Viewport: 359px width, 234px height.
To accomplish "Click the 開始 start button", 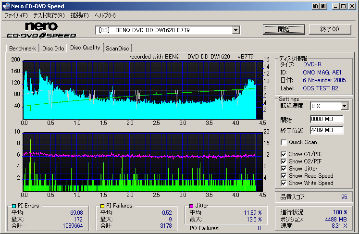I will pyautogui.click(x=284, y=29).
